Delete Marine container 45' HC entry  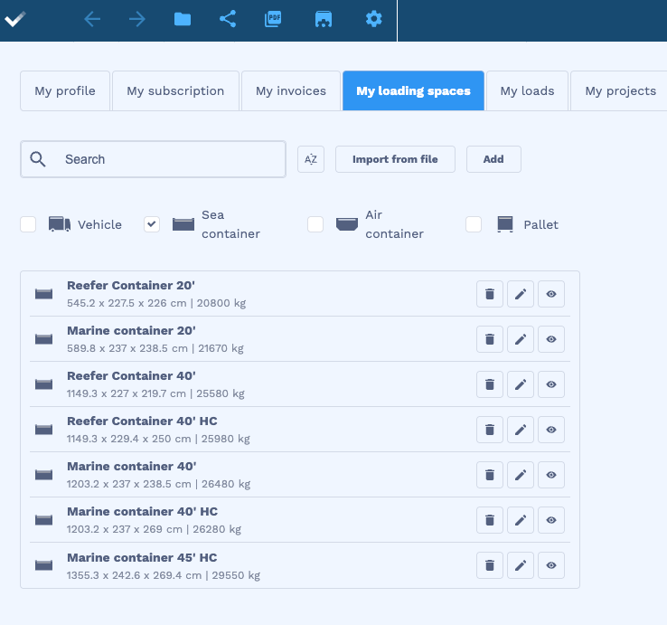point(490,565)
